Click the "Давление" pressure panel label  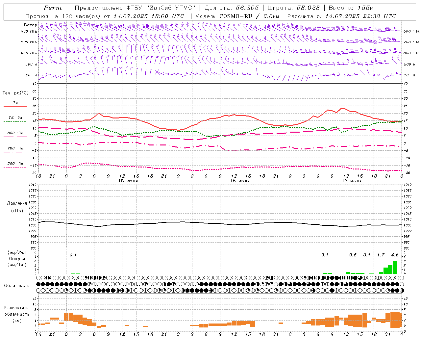click(x=17, y=203)
